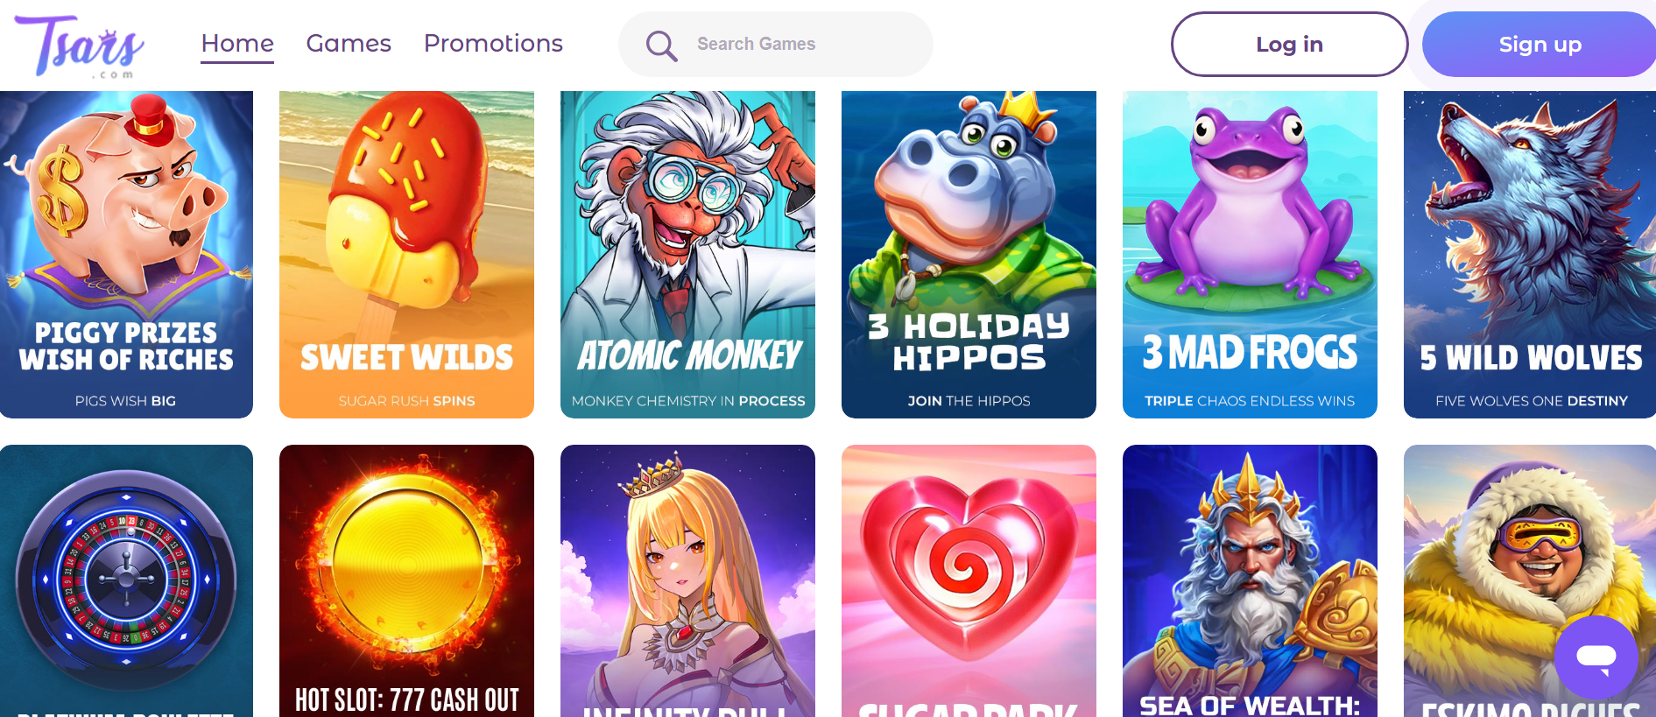Launch the Sweet Wilds game tile
1656x717 pixels.
coord(406,254)
